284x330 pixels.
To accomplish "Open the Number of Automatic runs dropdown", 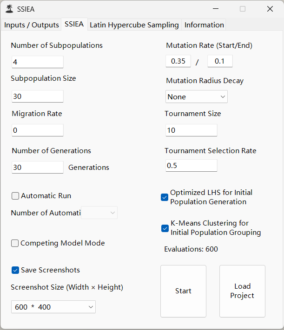I will [99, 213].
